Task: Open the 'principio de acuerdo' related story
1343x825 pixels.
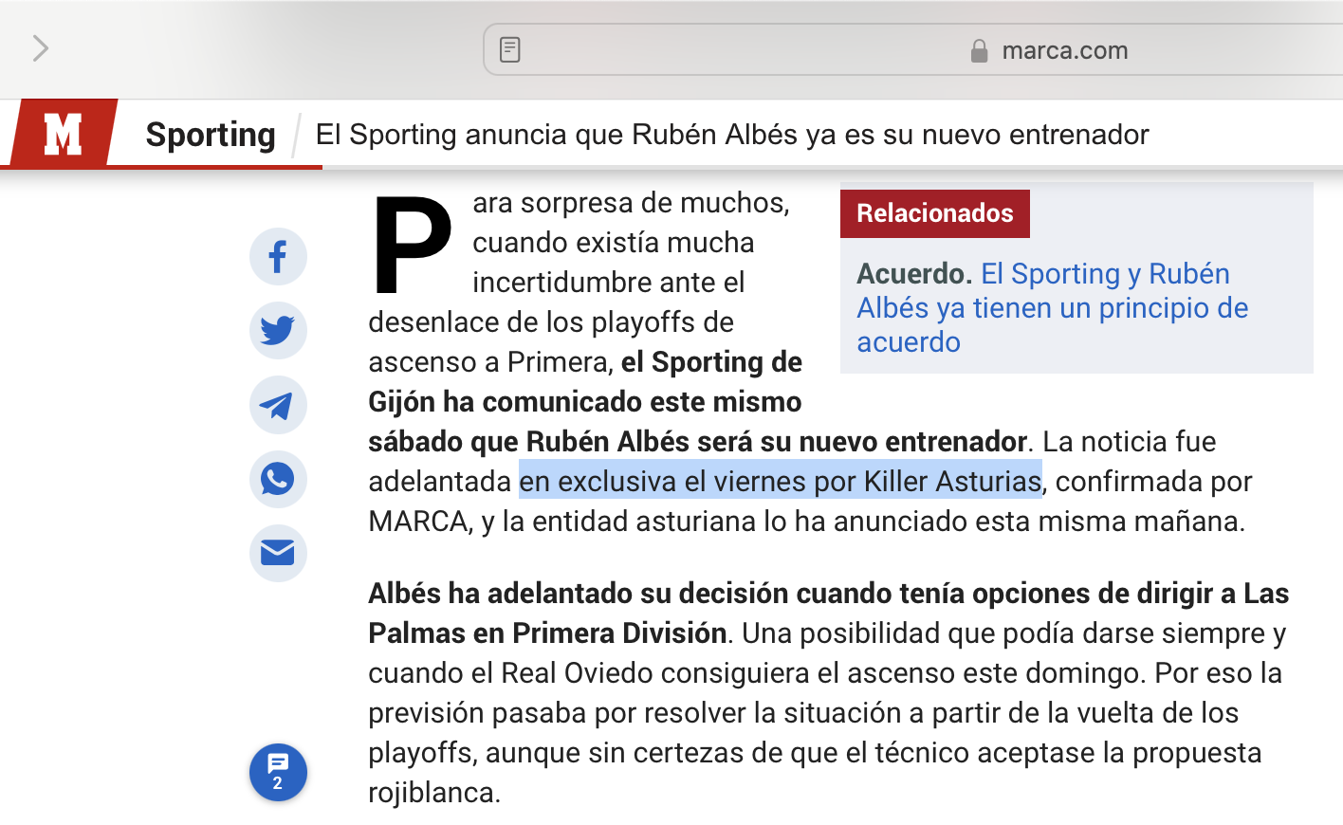Action: (x=1052, y=307)
